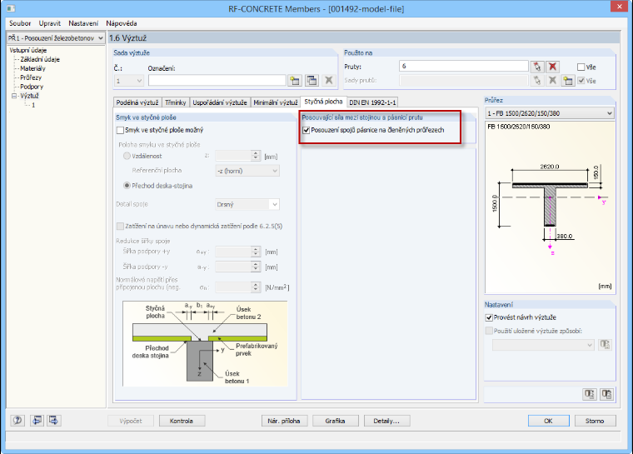Select item 1 under Výztuž in the tree
The width and height of the screenshot is (633, 454).
(33, 105)
